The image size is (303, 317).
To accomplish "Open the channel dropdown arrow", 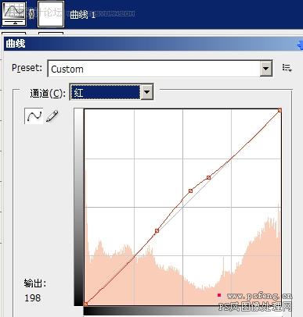I will coord(147,92).
